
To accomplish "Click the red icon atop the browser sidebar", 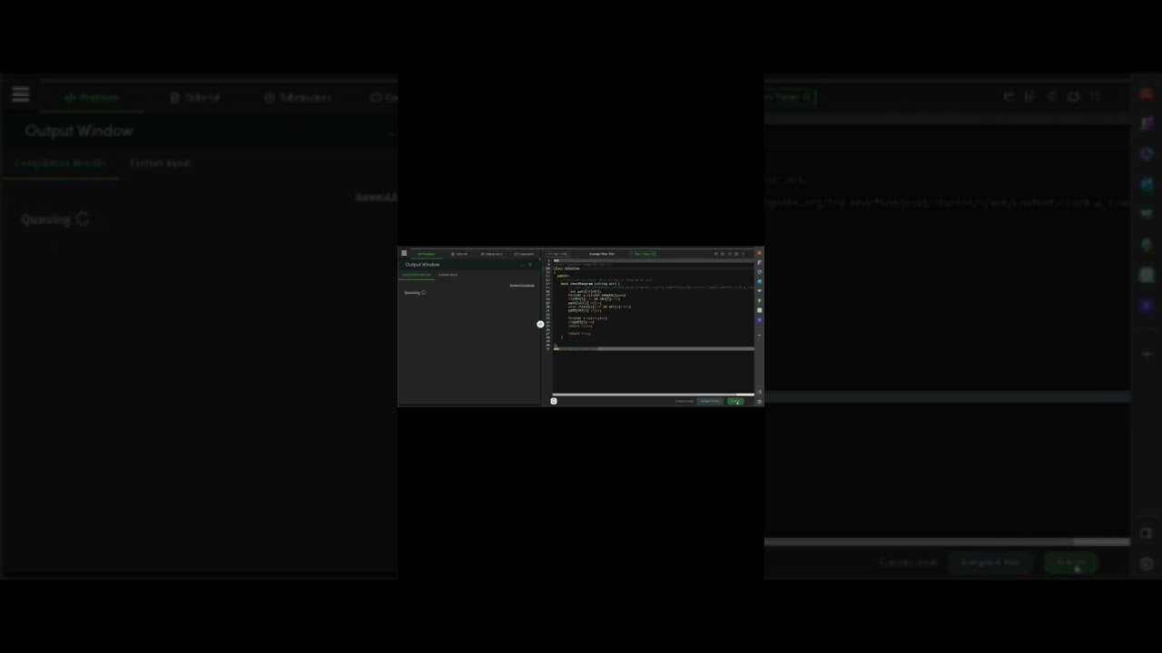I will coord(759,253).
